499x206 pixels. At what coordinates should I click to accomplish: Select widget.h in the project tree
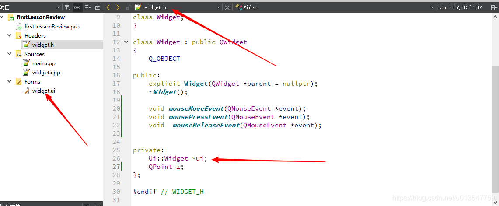(43, 45)
